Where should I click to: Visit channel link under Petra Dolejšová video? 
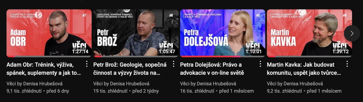(208, 84)
